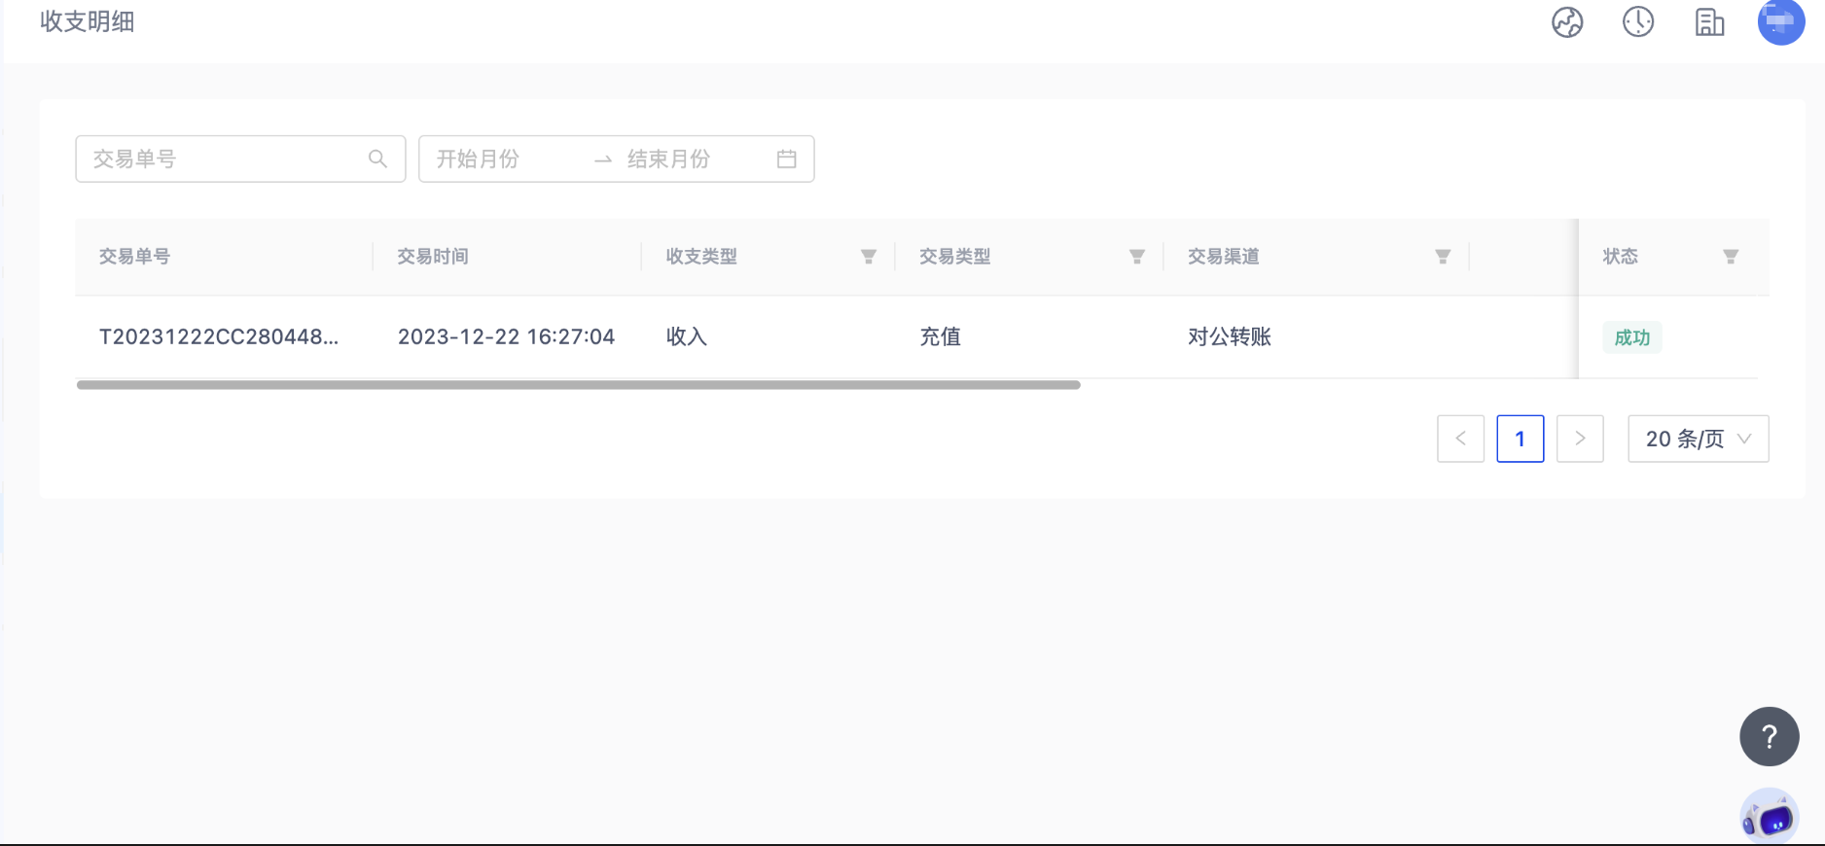Open the clock history icon

click(1638, 21)
